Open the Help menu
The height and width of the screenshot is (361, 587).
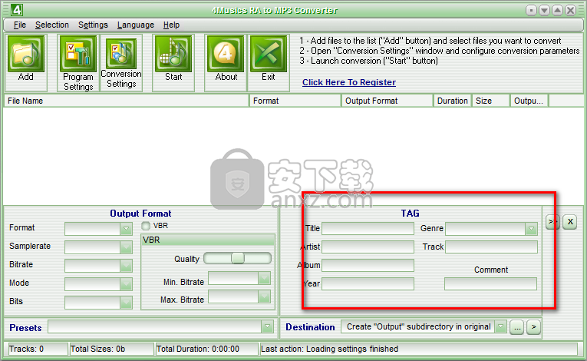pyautogui.click(x=171, y=25)
